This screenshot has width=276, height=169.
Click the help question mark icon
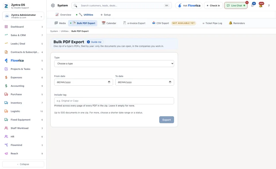click(x=269, y=6)
